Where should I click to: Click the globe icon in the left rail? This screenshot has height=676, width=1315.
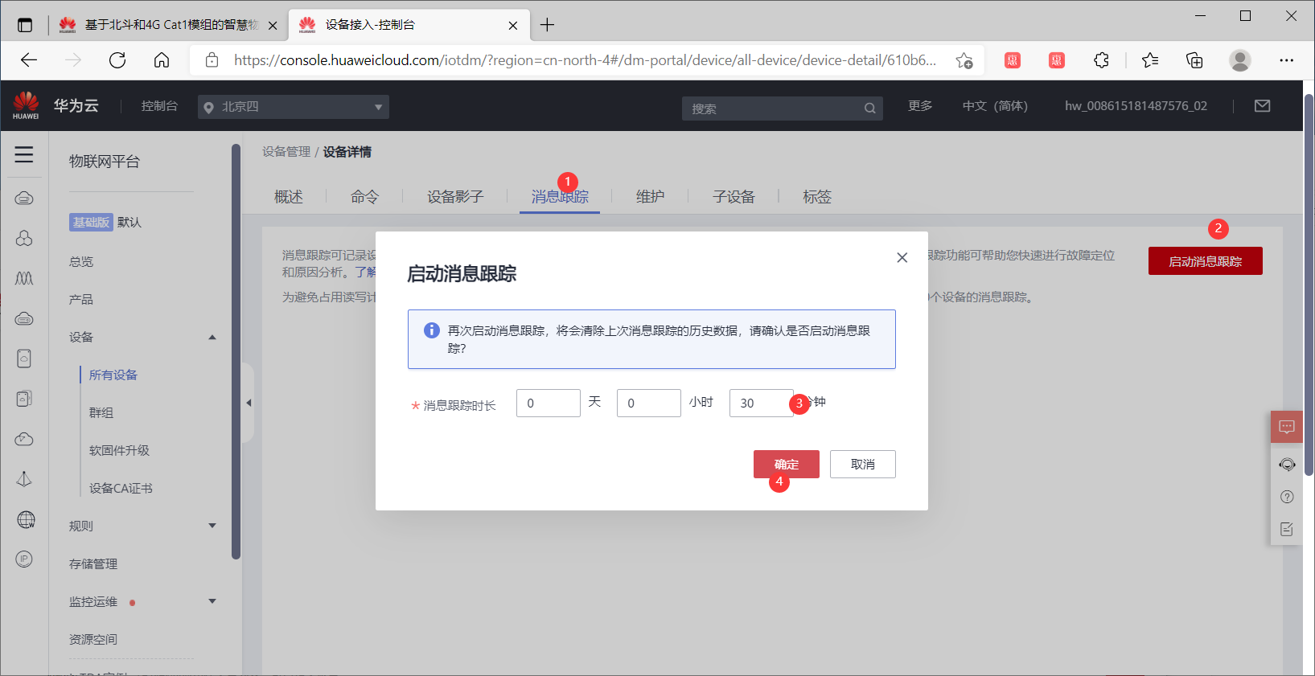tap(26, 519)
